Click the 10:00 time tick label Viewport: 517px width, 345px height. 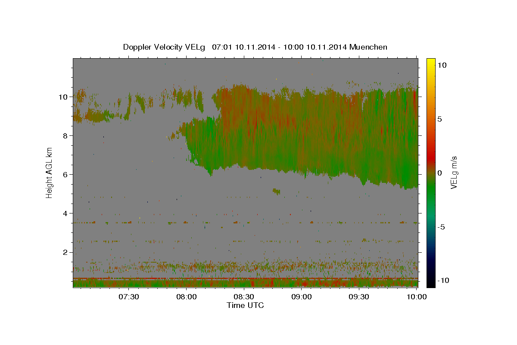coord(417,297)
